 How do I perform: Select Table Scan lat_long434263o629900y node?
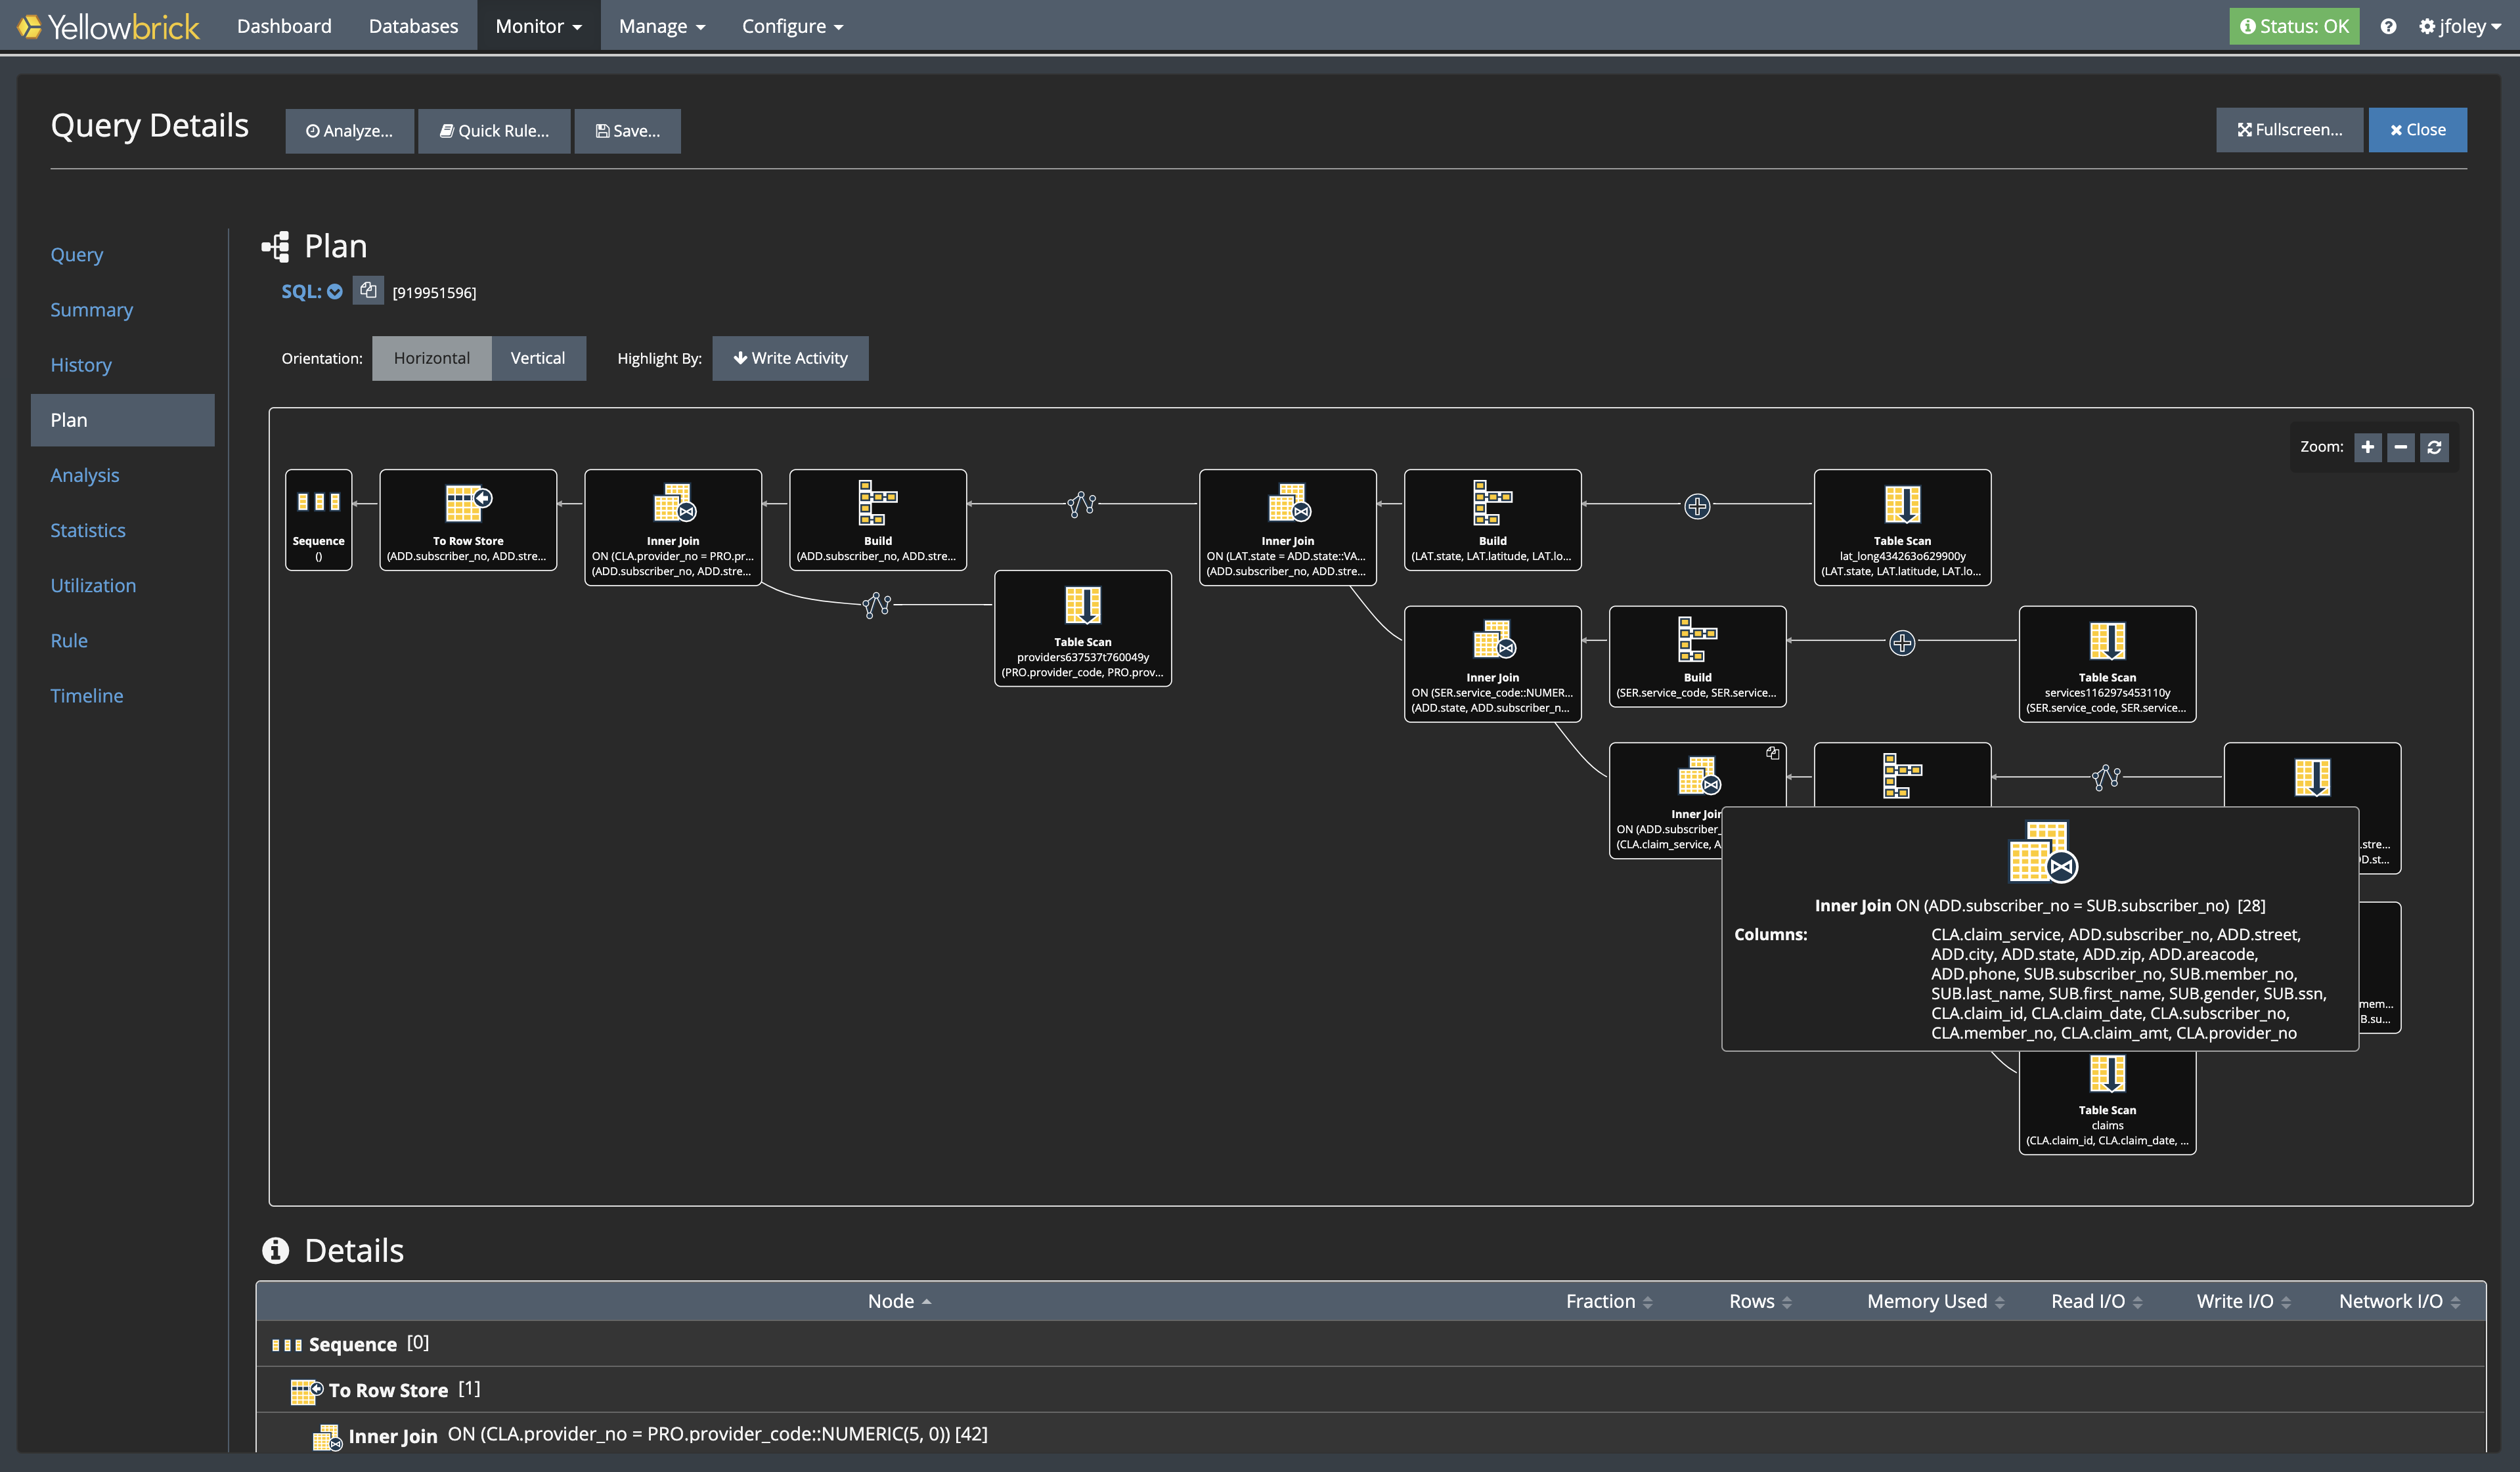pyautogui.click(x=1903, y=527)
